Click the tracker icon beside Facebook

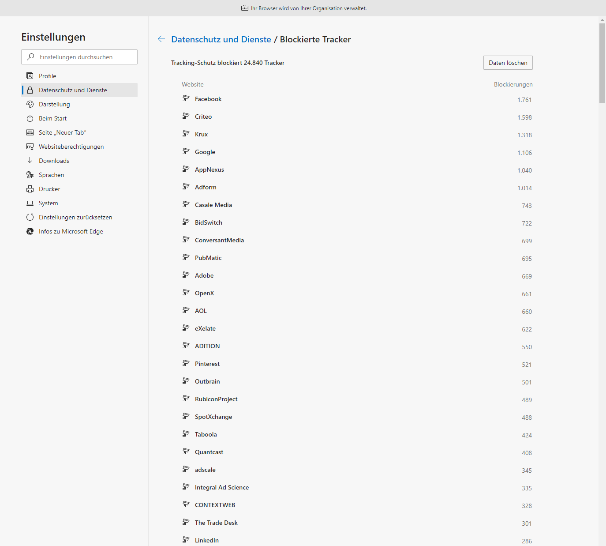[x=186, y=98]
